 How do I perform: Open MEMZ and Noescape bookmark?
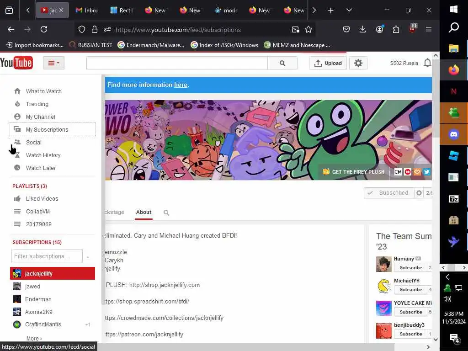pos(297,45)
